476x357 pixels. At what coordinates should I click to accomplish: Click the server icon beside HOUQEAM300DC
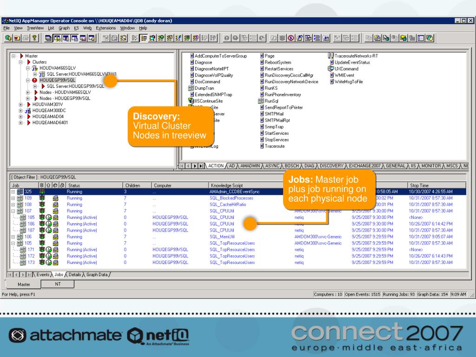point(27,111)
